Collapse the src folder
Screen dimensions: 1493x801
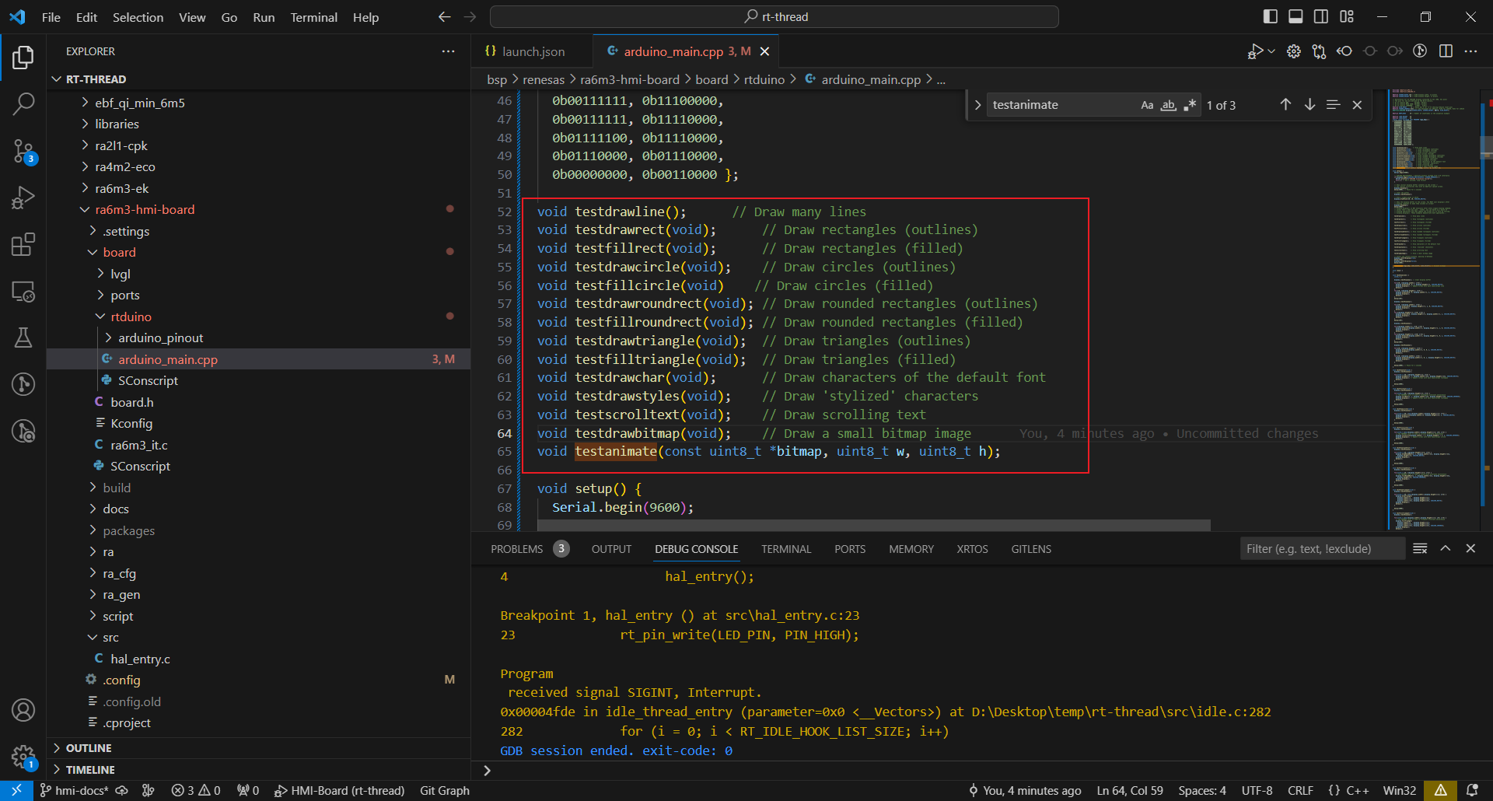[258, 637]
